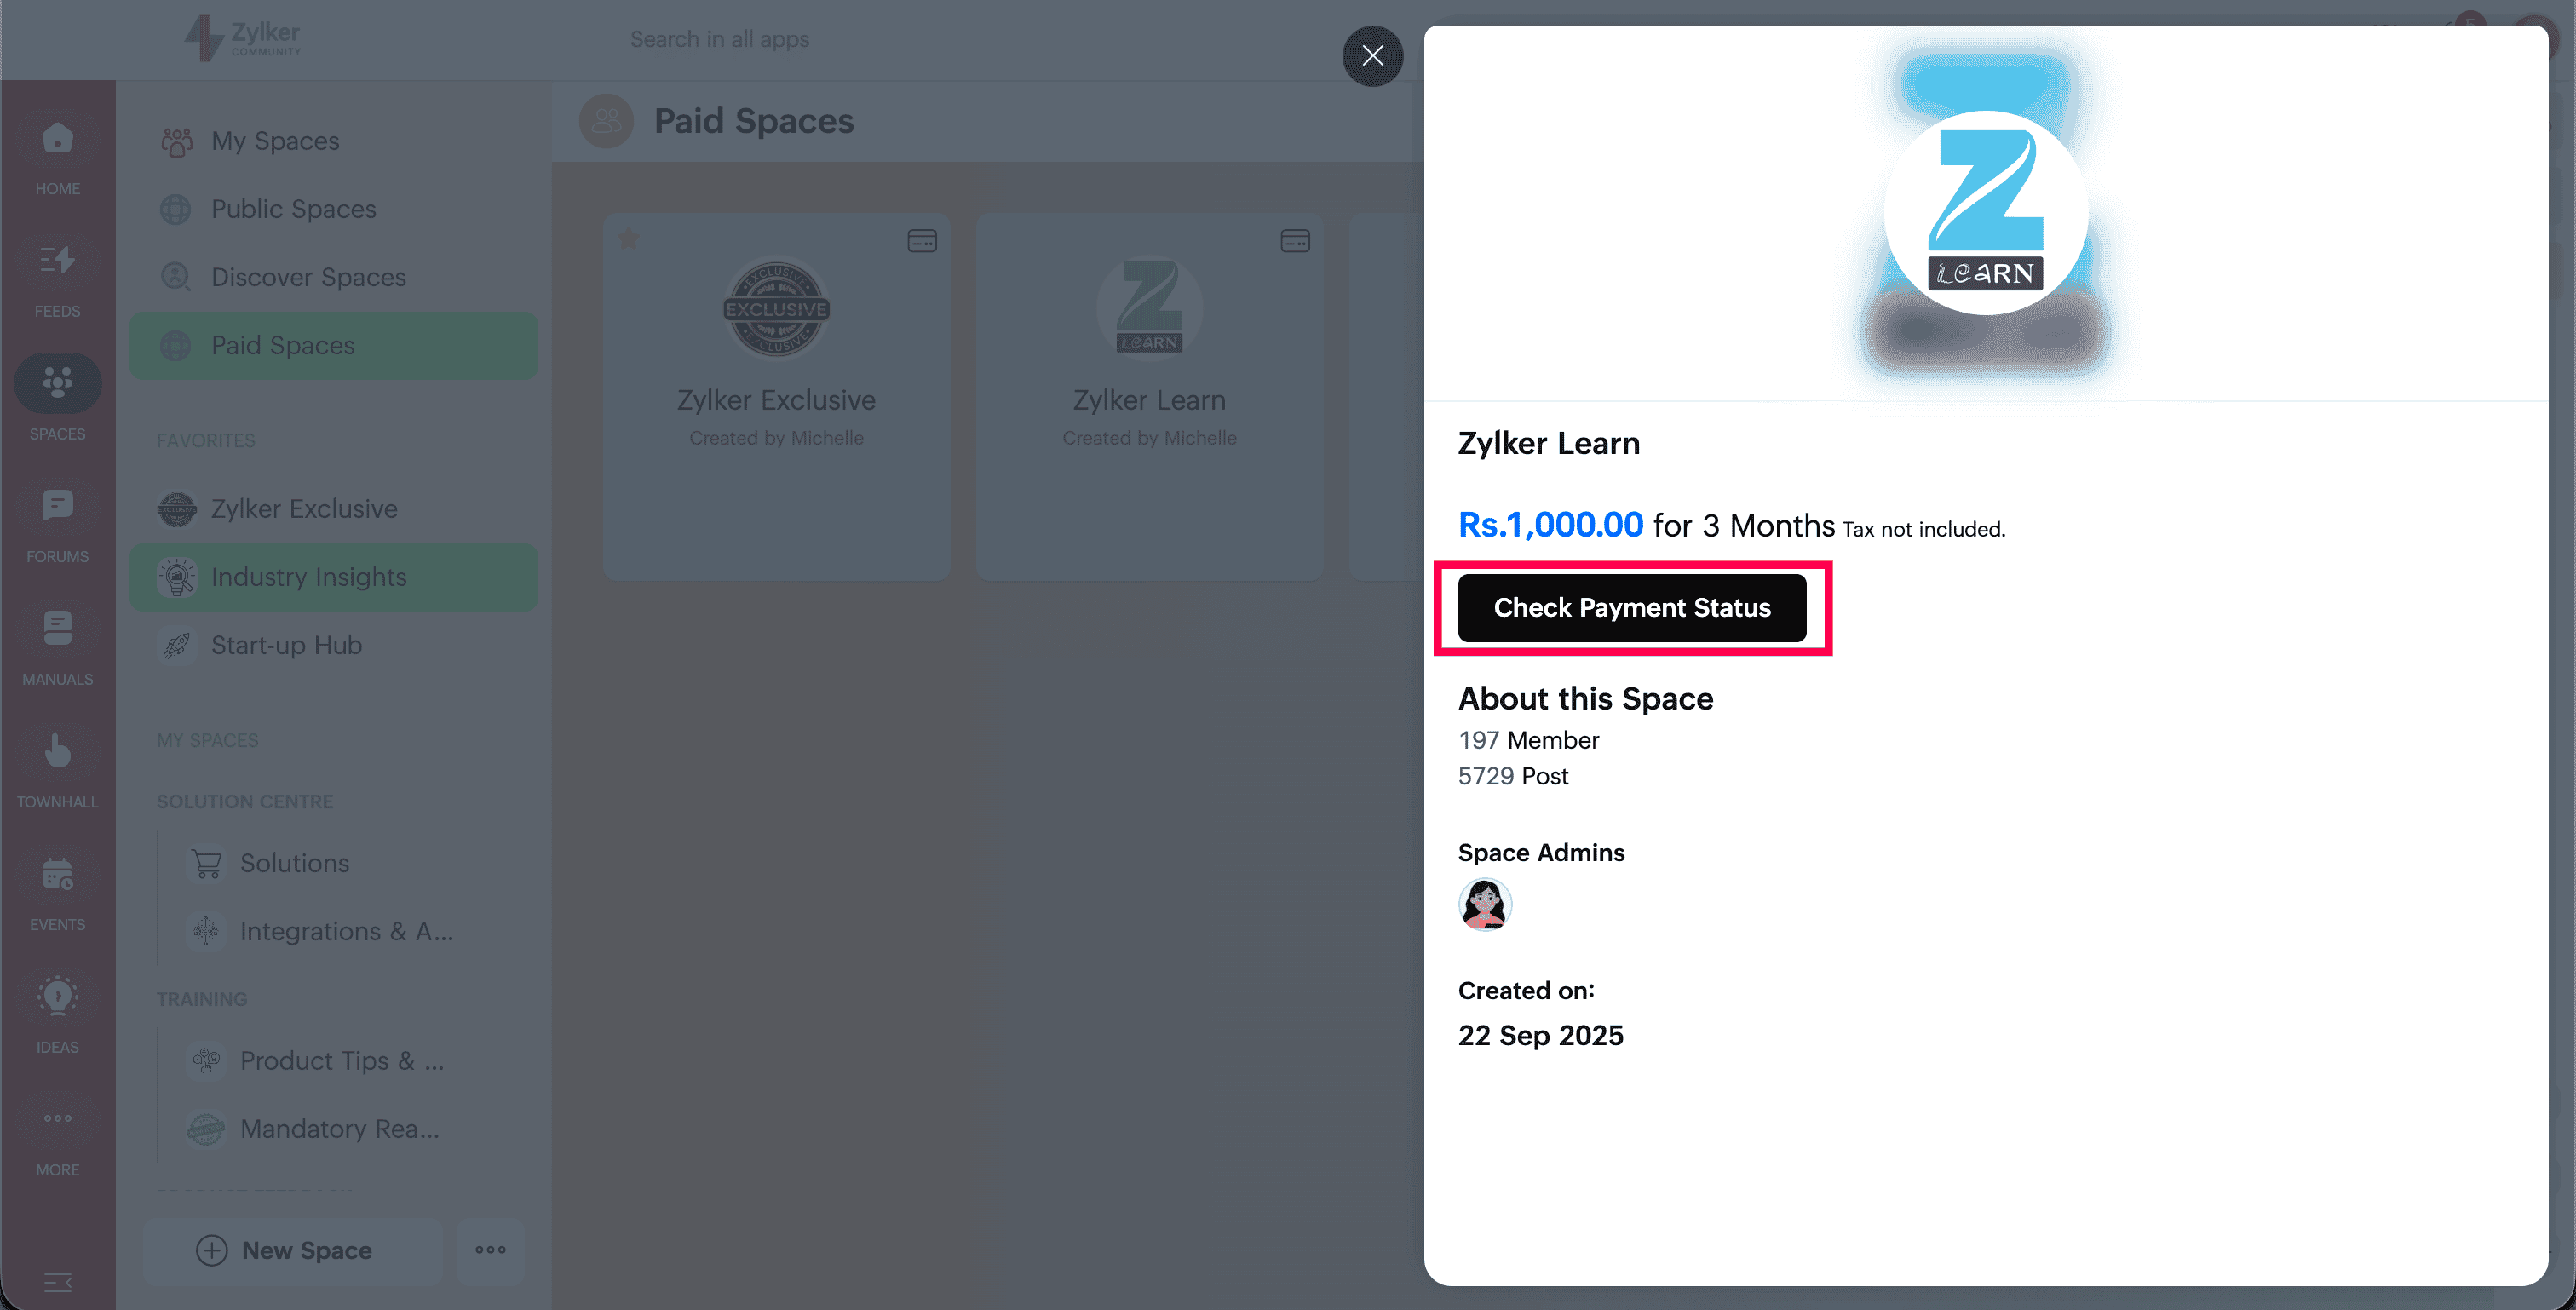The height and width of the screenshot is (1310, 2576).
Task: Click the space admin avatar
Action: click(x=1484, y=905)
